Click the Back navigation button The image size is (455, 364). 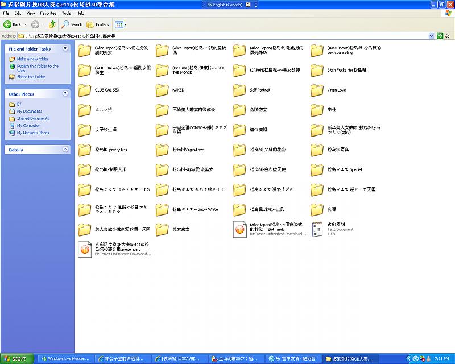[x=13, y=24]
